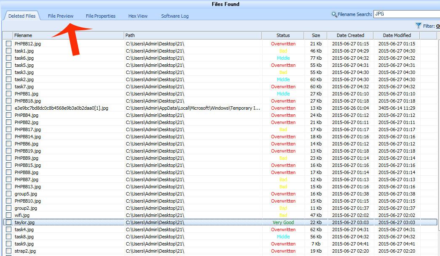
Task: Sort files by the Size column
Action: (x=316, y=35)
